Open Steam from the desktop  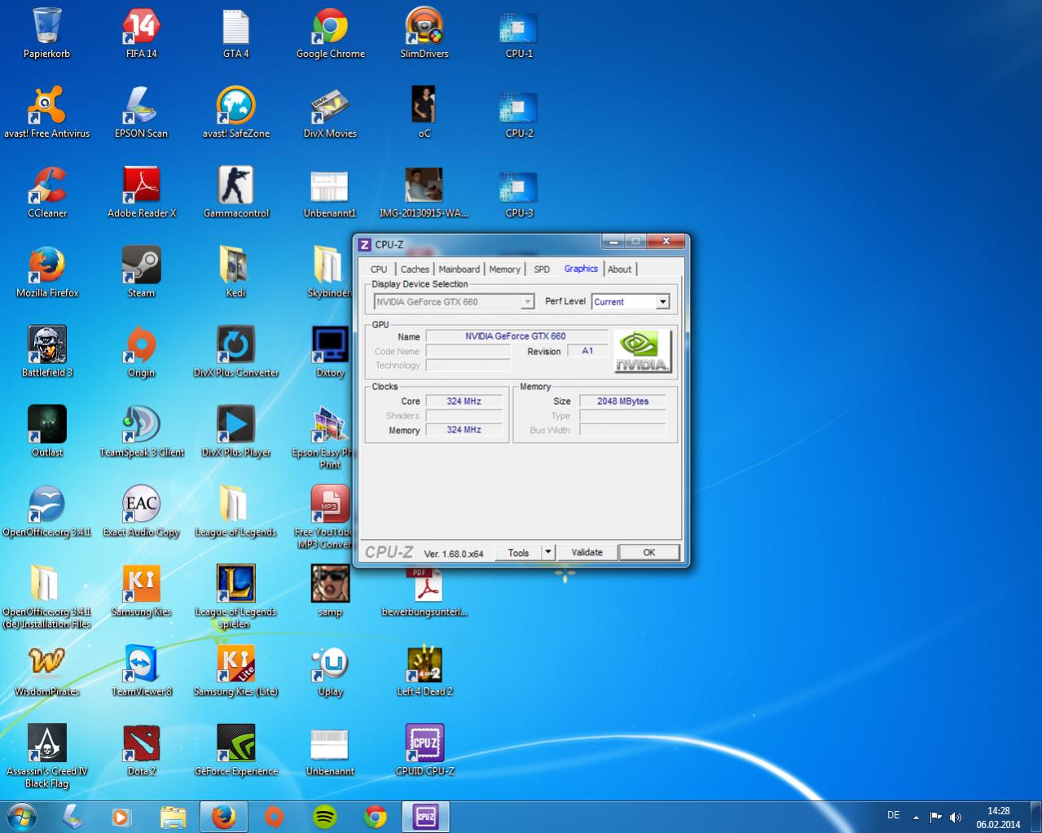(141, 273)
